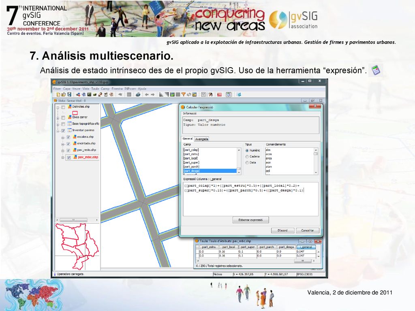The image size is (415, 311).
Task: Click the encintado.shp layer icon
Action: click(x=75, y=143)
